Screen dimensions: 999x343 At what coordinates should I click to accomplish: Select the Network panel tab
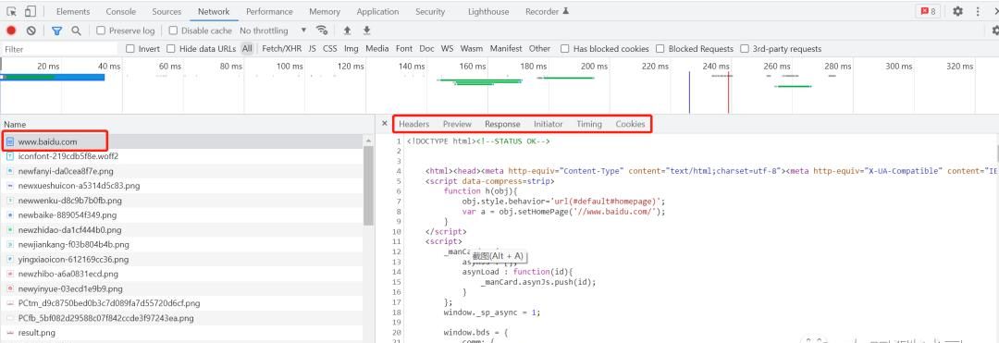point(214,11)
